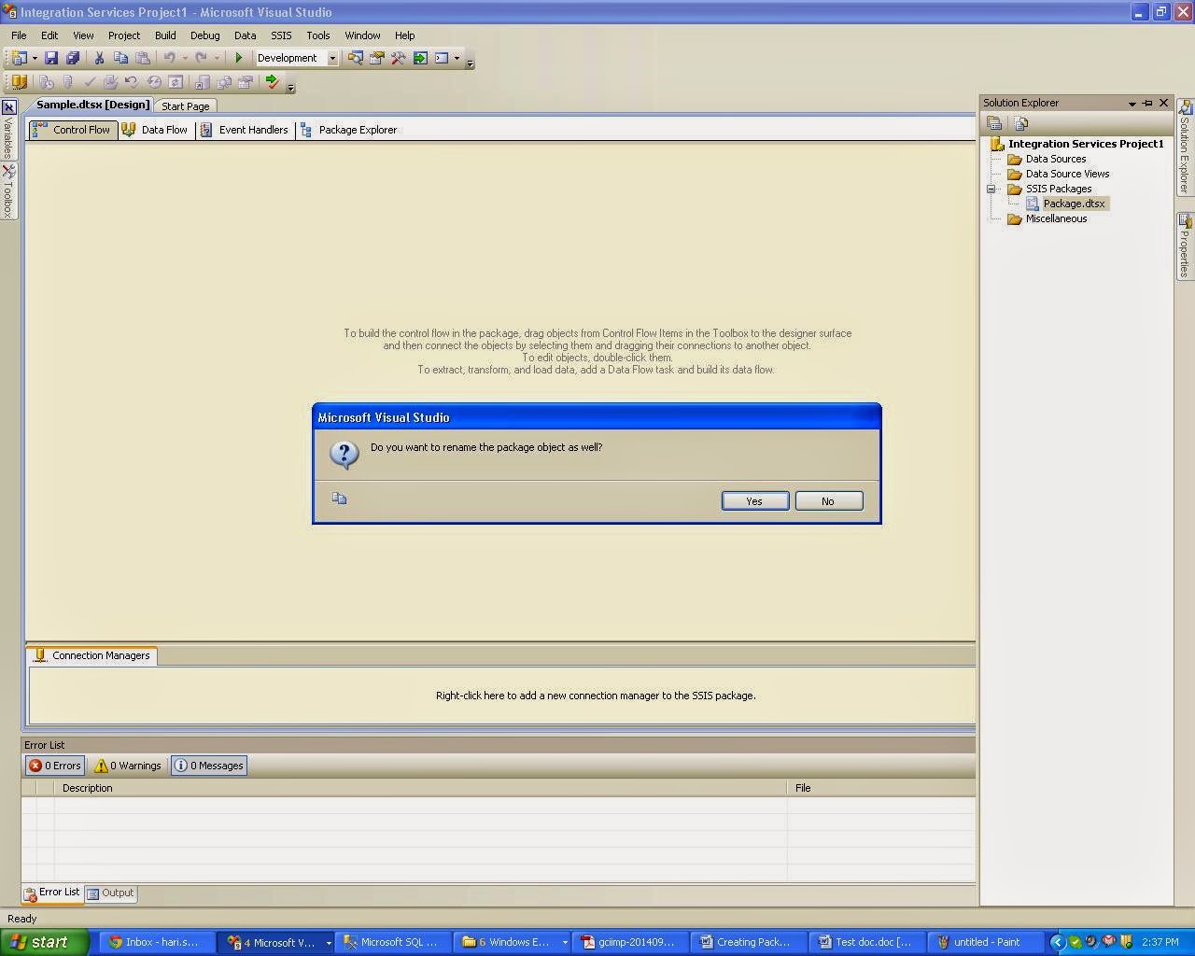Sort the error list by File column
The image size is (1195, 956).
point(881,788)
